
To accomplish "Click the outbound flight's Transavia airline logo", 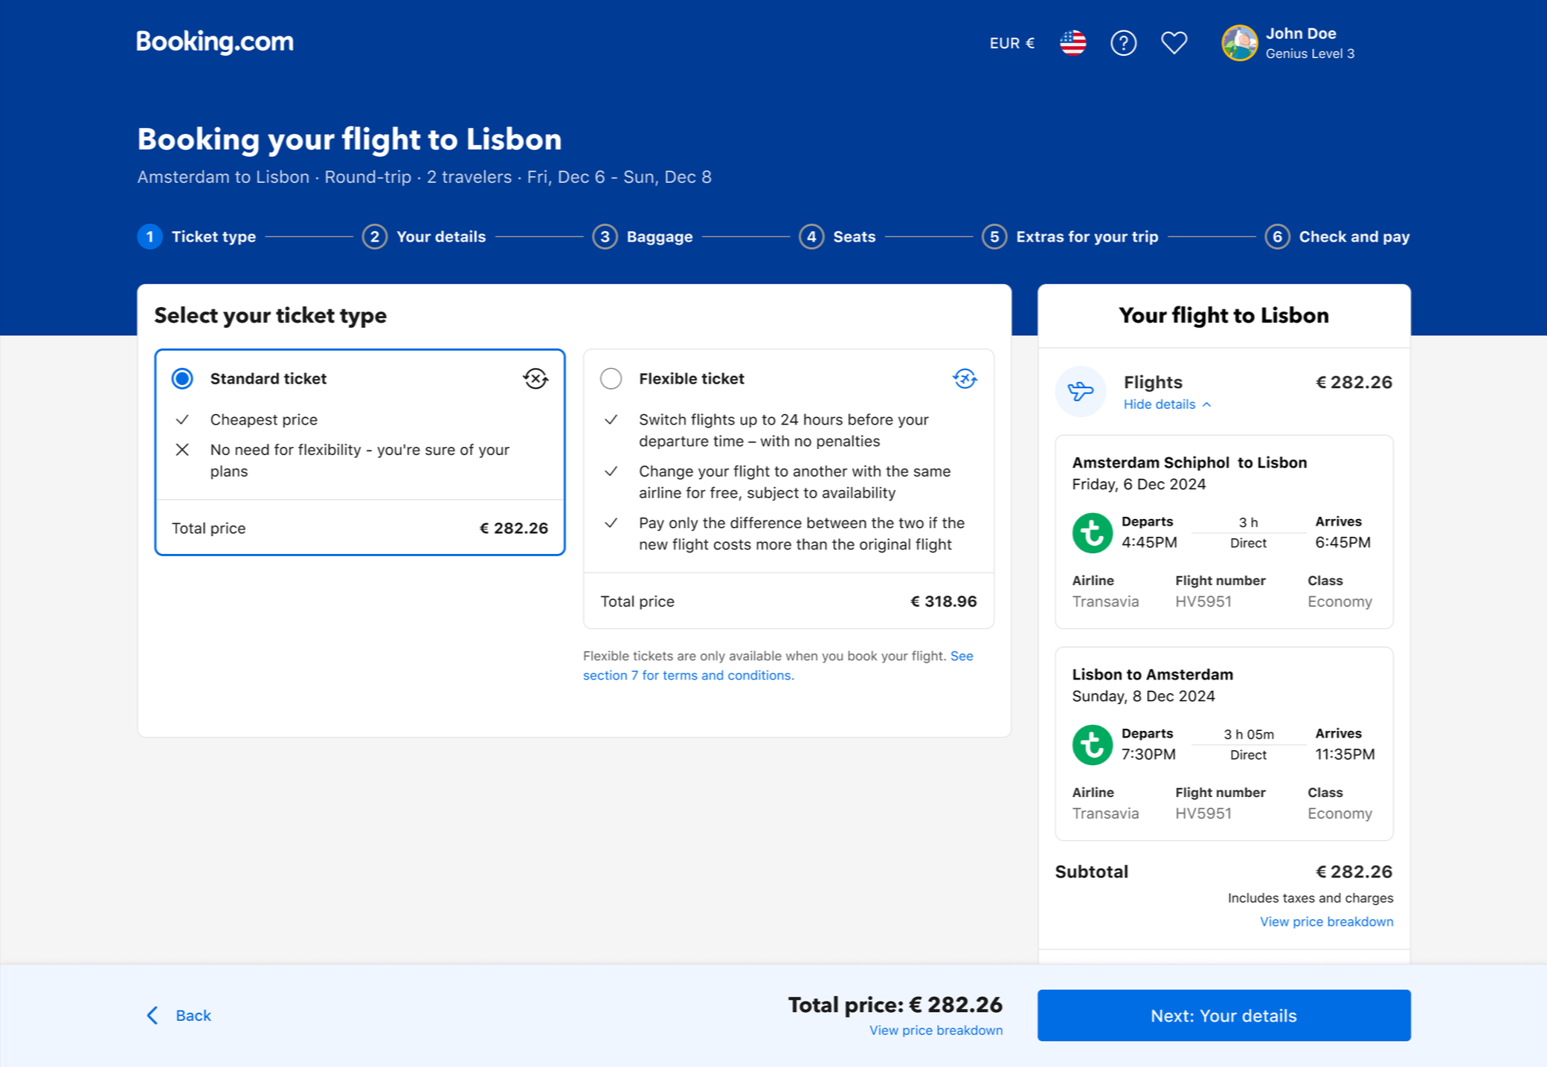I will coord(1092,533).
